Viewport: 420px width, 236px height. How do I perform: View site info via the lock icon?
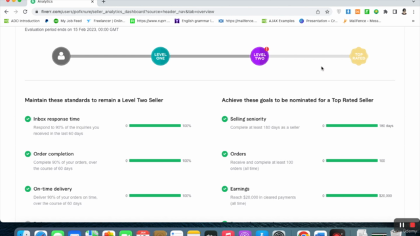tap(37, 12)
